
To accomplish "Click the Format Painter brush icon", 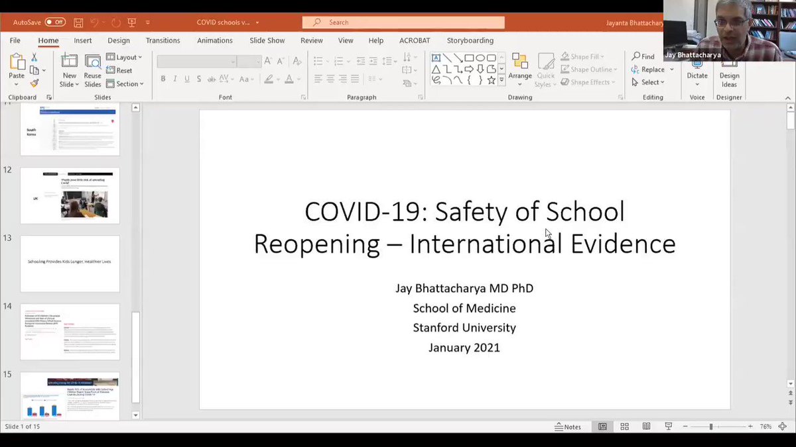I will 34,83.
